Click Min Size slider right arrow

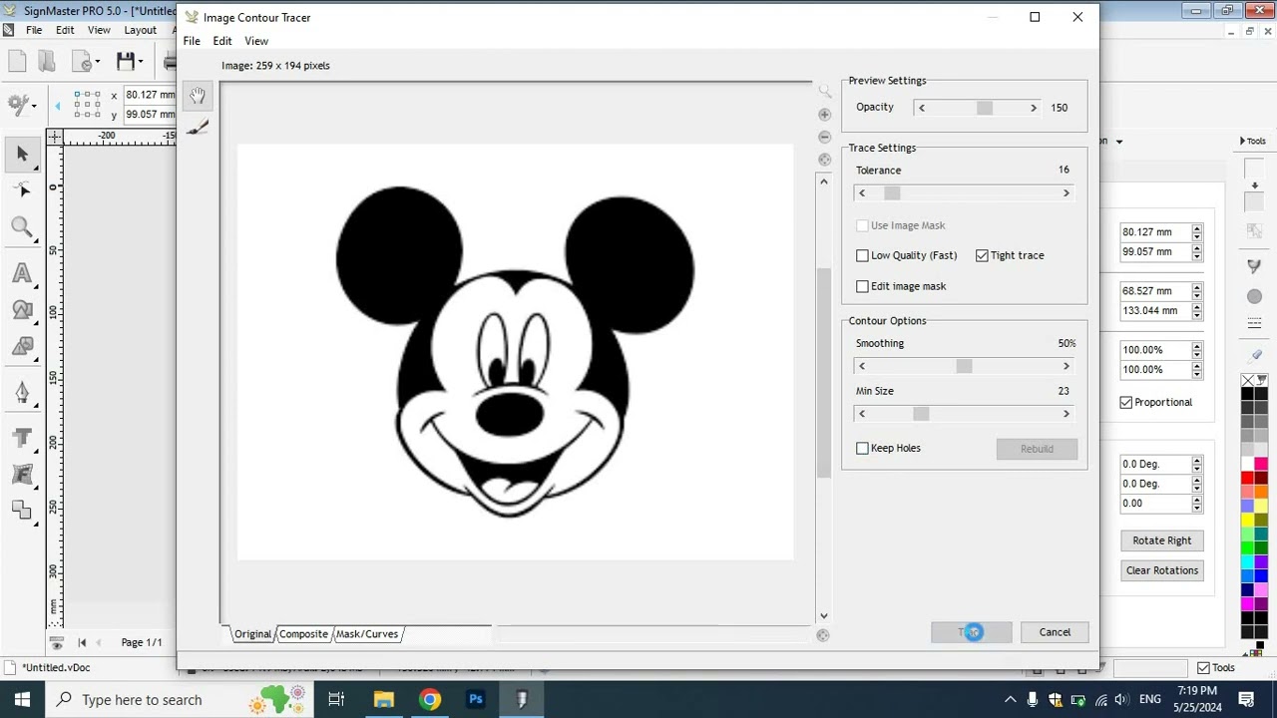1065,414
